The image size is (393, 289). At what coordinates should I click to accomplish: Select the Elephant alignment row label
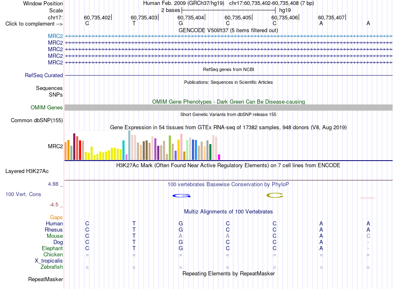[x=53, y=248]
